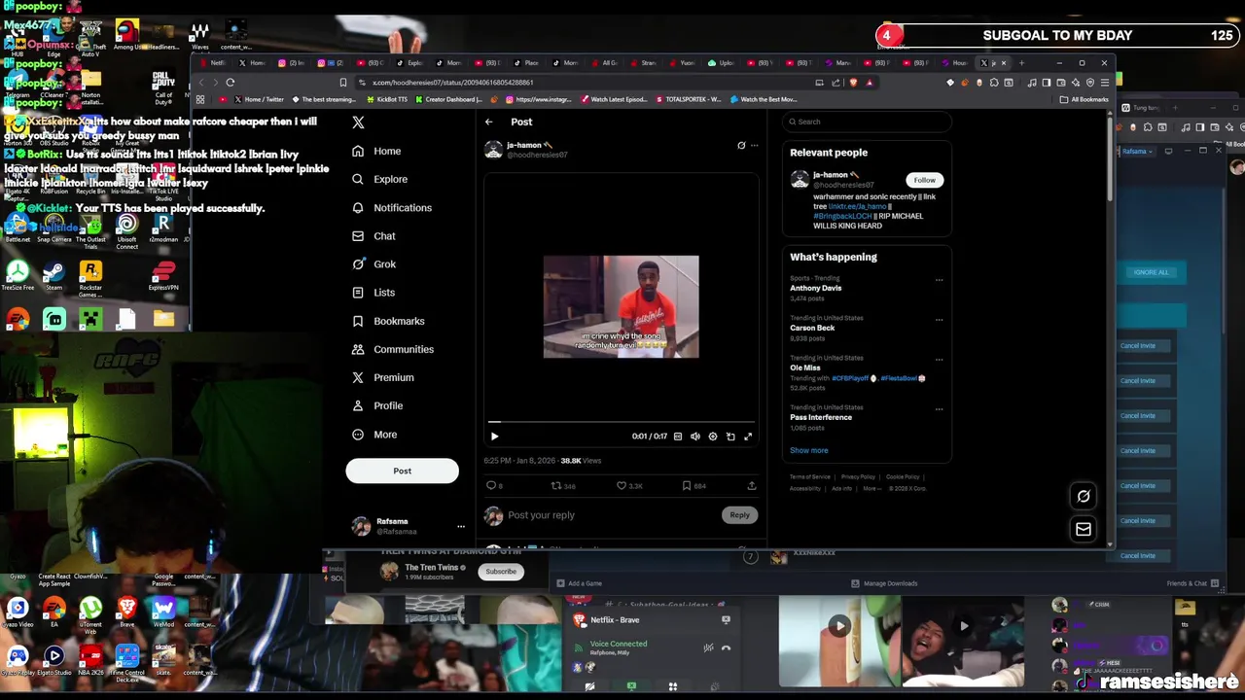Click the grey Reply button
Screen dimensions: 1245x700
point(739,515)
